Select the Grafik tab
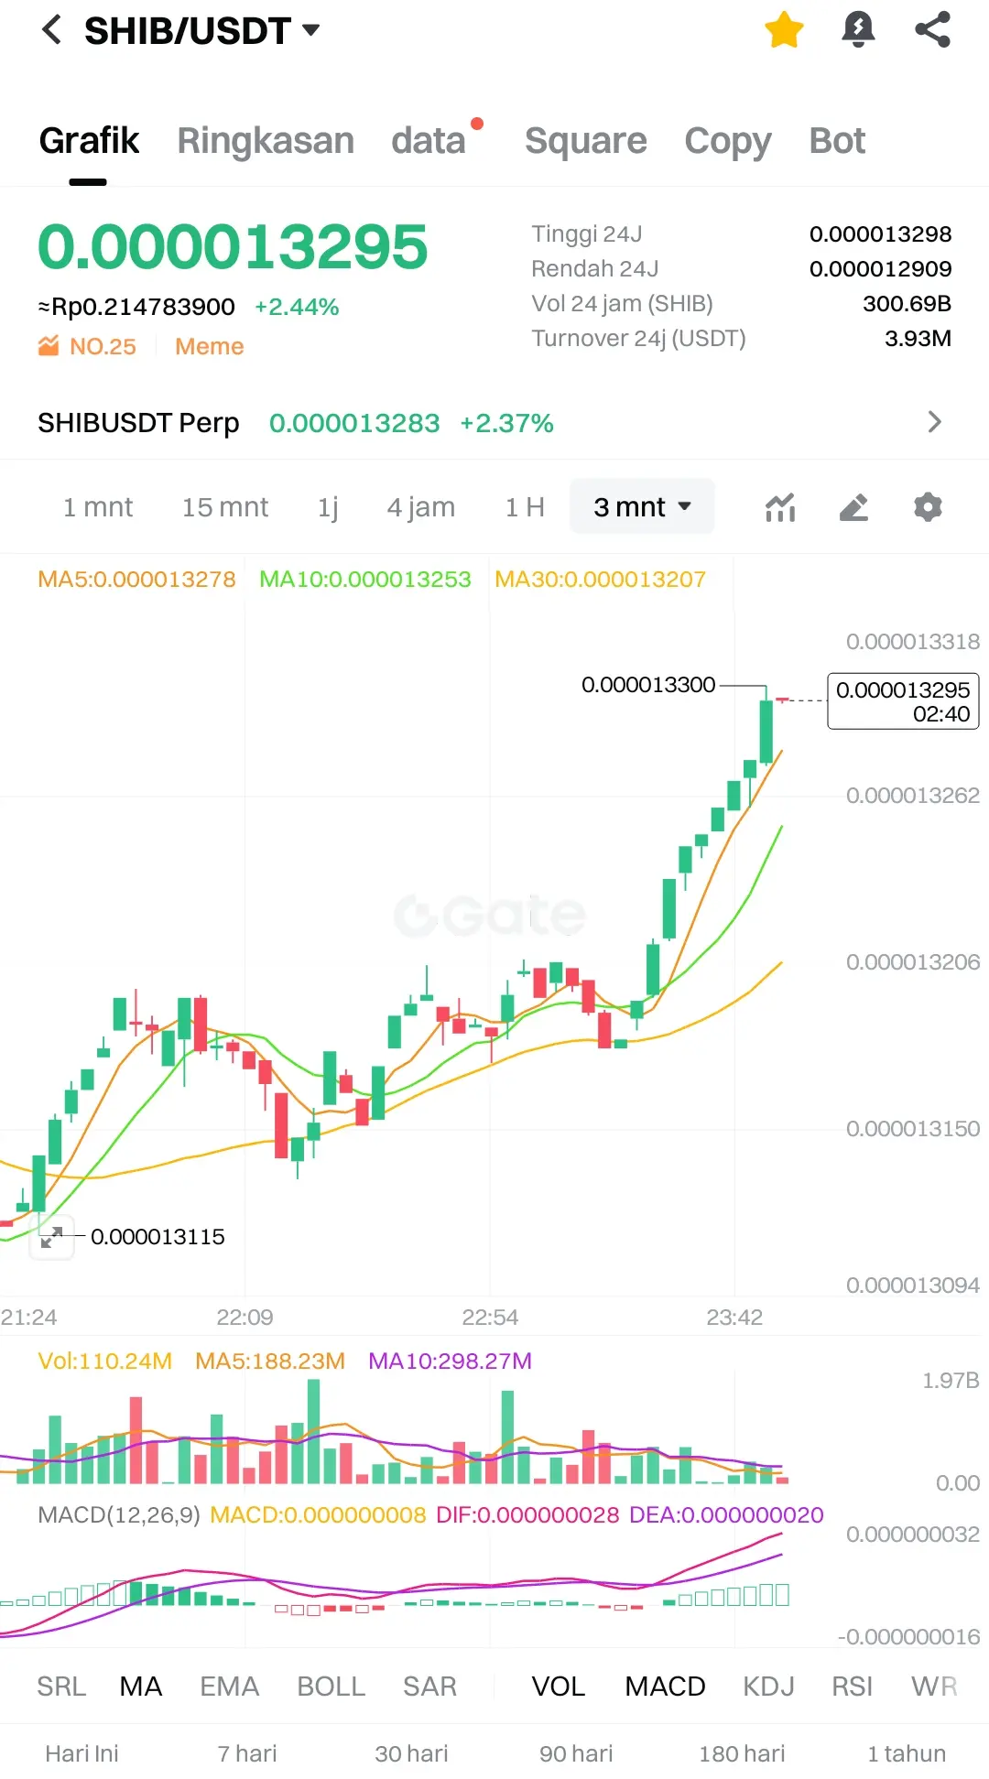The width and height of the screenshot is (989, 1779). click(x=89, y=141)
